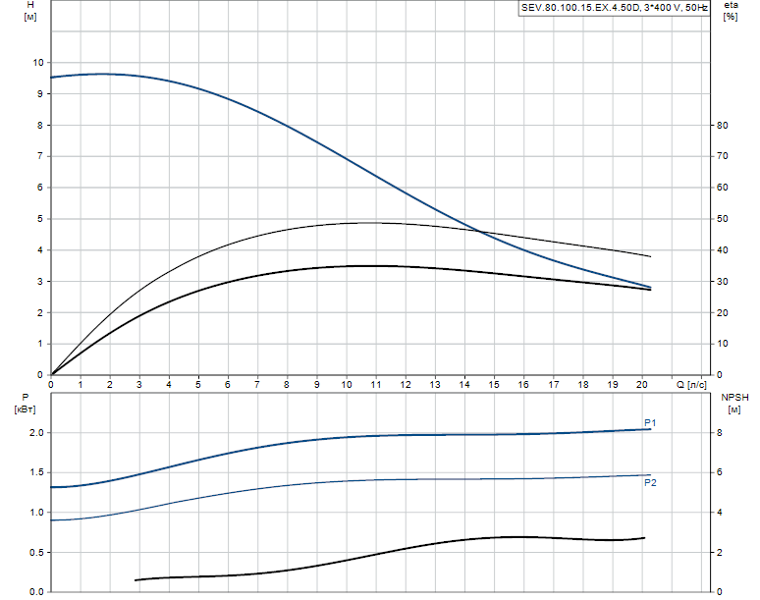
Task: Click the 2.0 tick on the power axis
Action: click(35, 433)
